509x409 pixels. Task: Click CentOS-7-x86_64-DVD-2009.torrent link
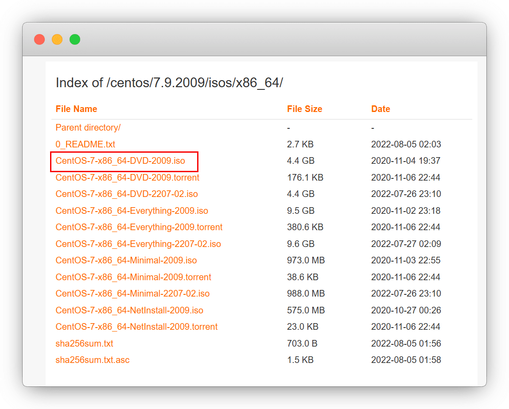coord(127,177)
